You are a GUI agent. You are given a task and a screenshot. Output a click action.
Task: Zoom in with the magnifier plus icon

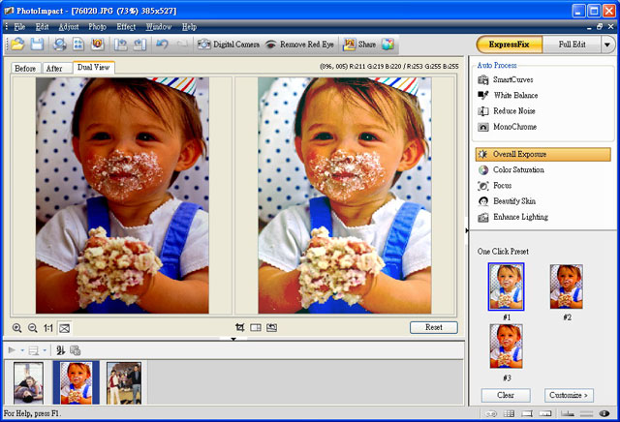(16, 328)
